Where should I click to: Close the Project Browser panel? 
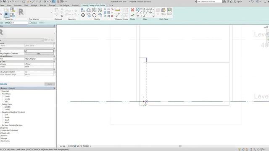click(x=54, y=88)
